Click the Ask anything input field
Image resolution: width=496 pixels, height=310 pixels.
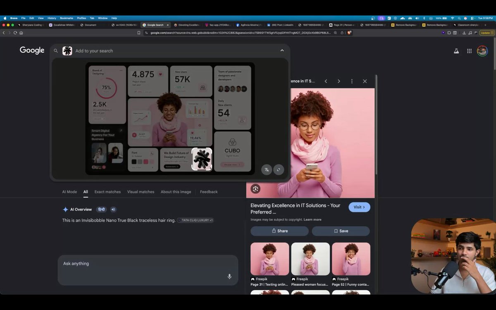tap(148, 270)
